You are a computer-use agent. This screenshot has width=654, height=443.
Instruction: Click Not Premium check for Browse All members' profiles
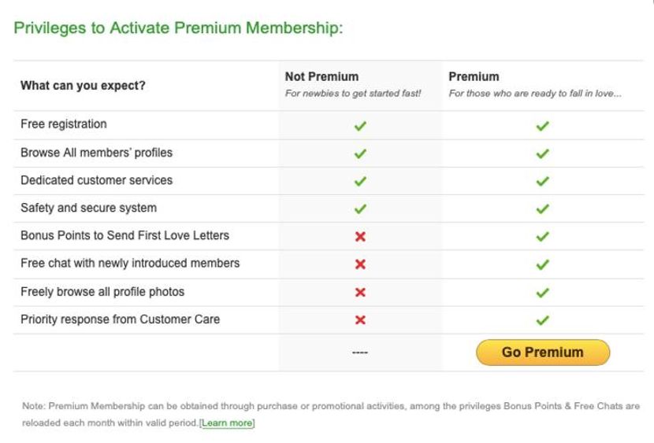[x=360, y=153]
